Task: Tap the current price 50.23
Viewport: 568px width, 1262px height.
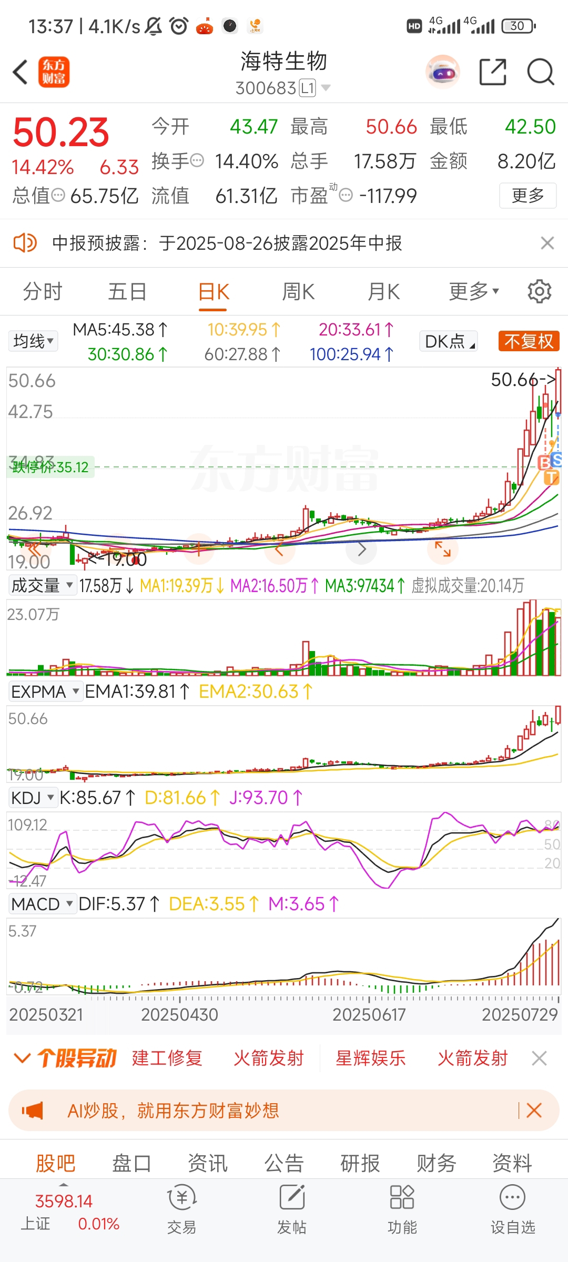Action: click(61, 132)
